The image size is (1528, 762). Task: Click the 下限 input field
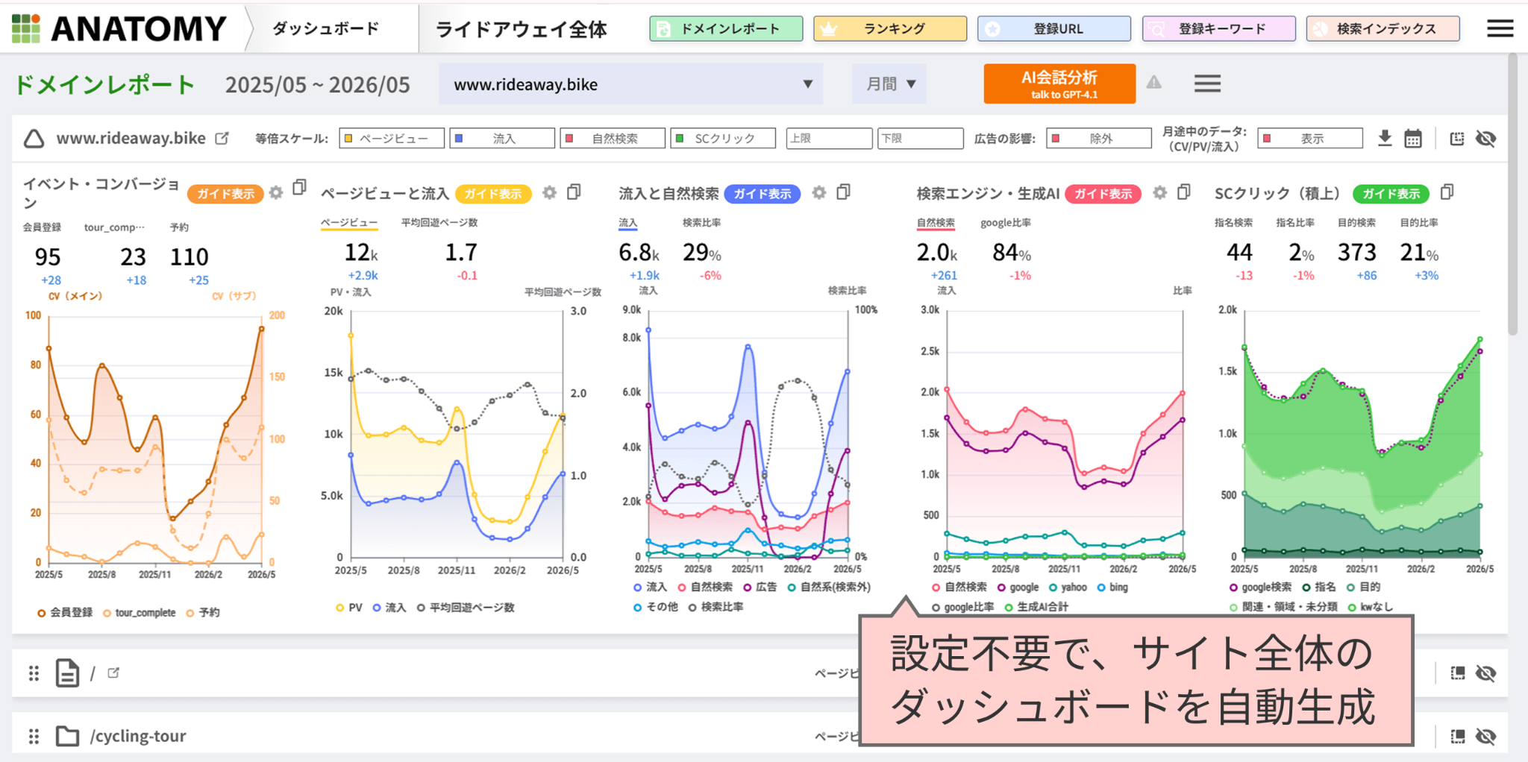point(921,139)
